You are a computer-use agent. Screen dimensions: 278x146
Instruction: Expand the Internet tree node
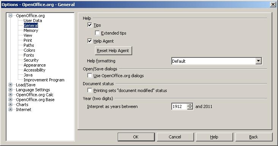(x=11, y=109)
